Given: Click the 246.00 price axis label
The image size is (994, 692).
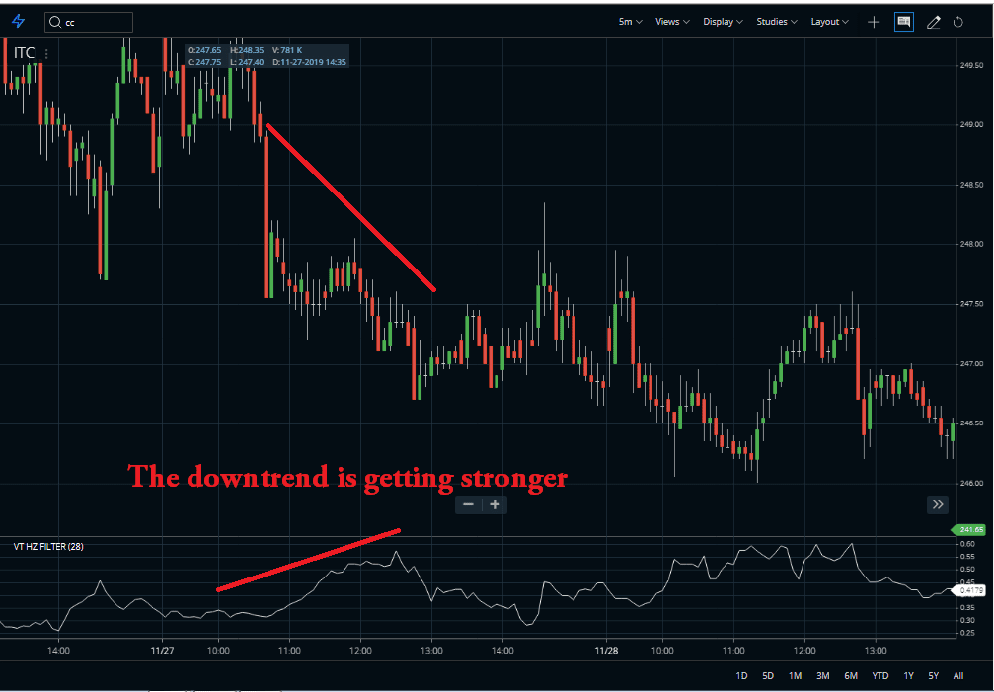Looking at the screenshot, I should (971, 483).
